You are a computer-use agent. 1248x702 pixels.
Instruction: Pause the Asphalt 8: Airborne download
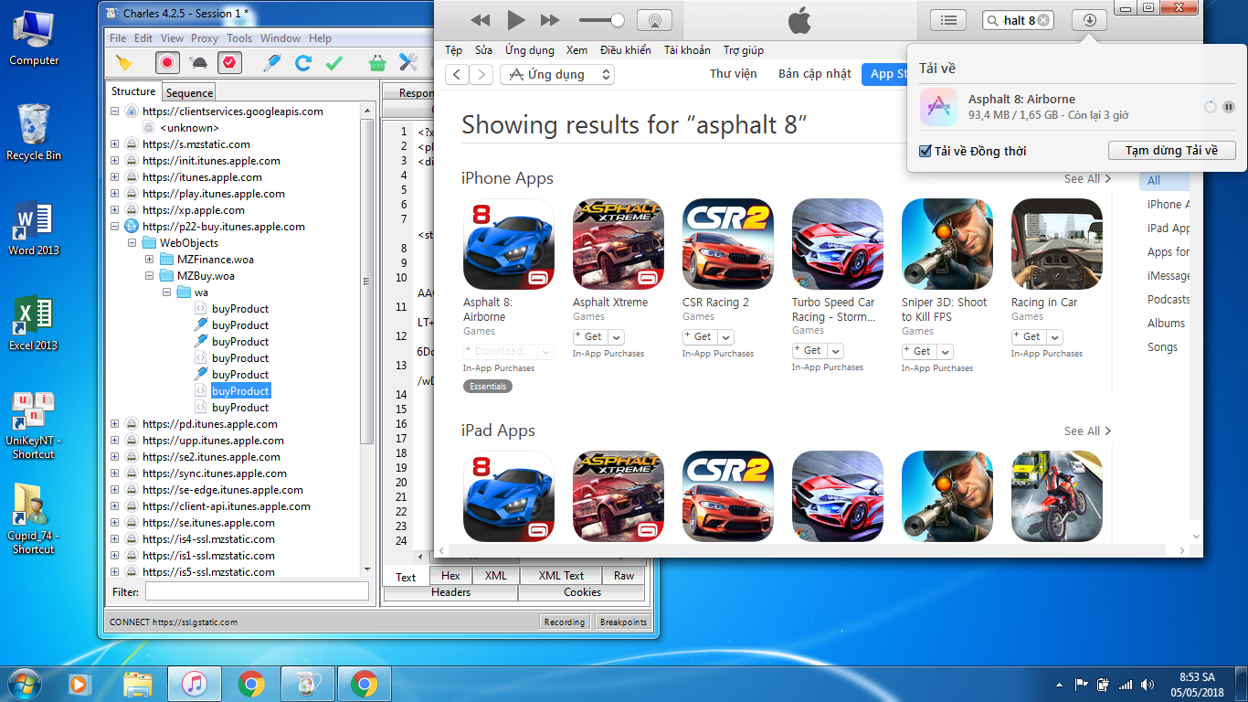[1229, 107]
